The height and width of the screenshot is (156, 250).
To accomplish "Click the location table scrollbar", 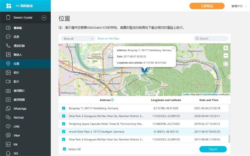I will click(x=229, y=139).
